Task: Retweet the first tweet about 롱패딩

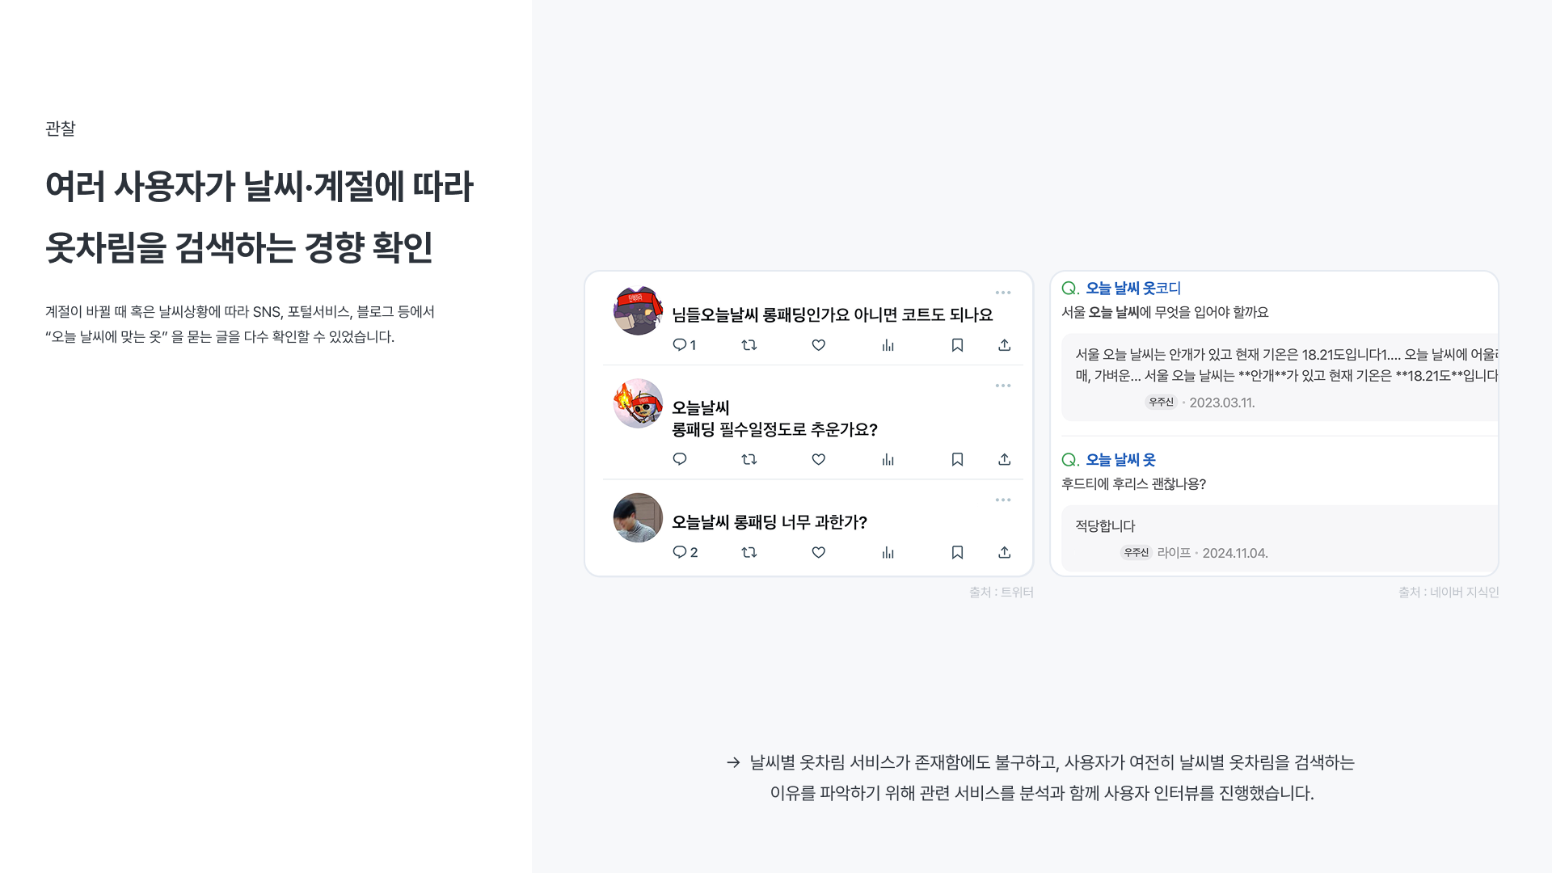Action: [x=749, y=345]
